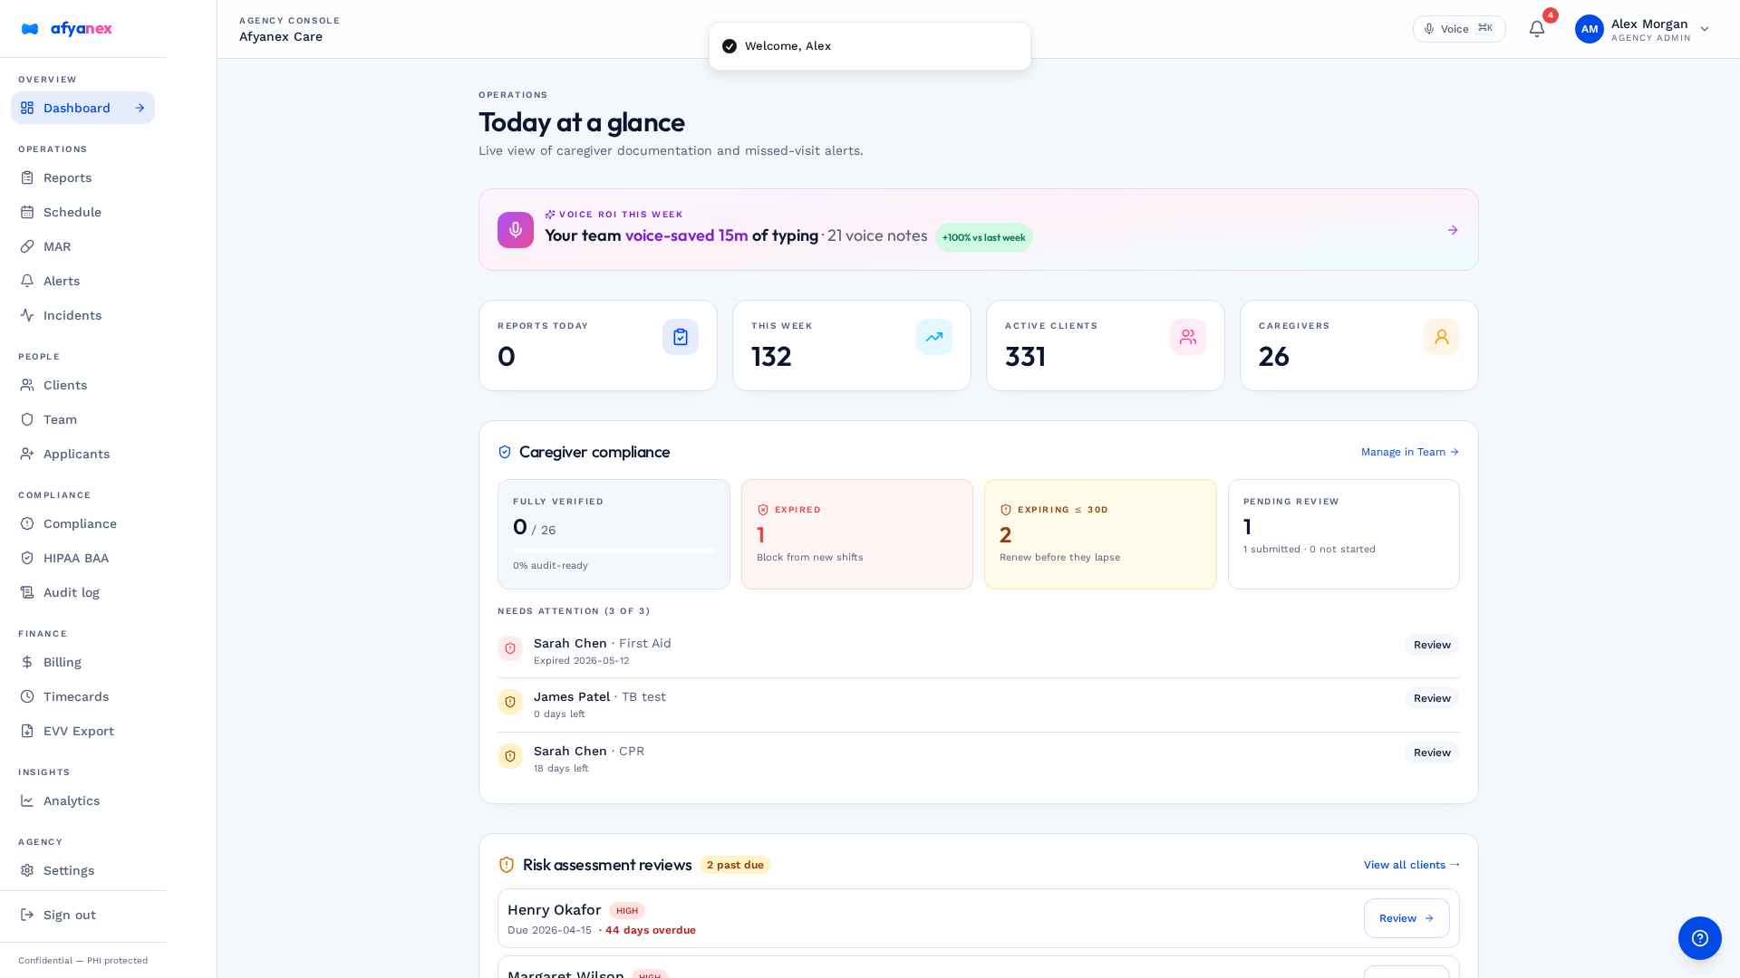Click '18 days left' text

(x=561, y=769)
